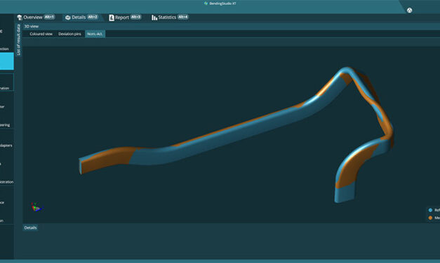The height and width of the screenshot is (263, 440).
Task: Click the Details cube icon
Action: tap(67, 17)
